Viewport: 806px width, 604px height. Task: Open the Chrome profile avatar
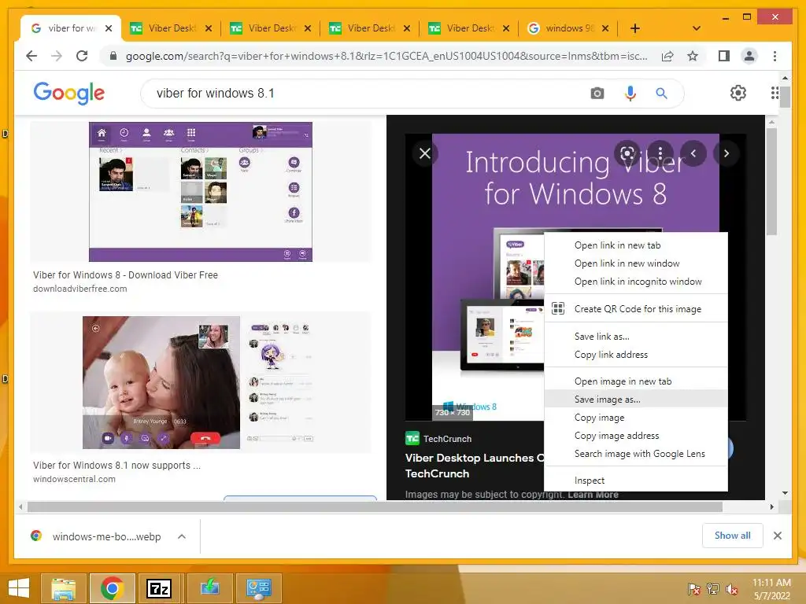click(x=749, y=56)
